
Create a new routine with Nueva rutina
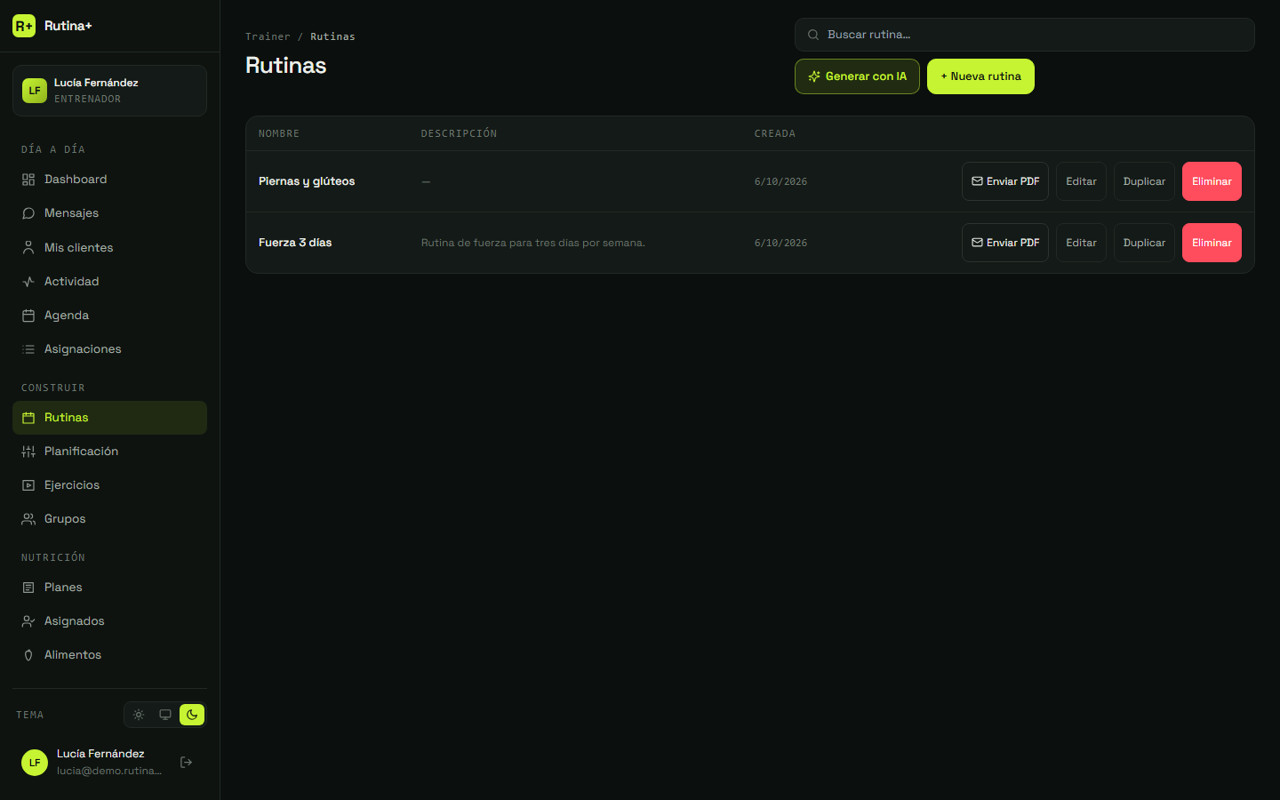[x=980, y=76]
